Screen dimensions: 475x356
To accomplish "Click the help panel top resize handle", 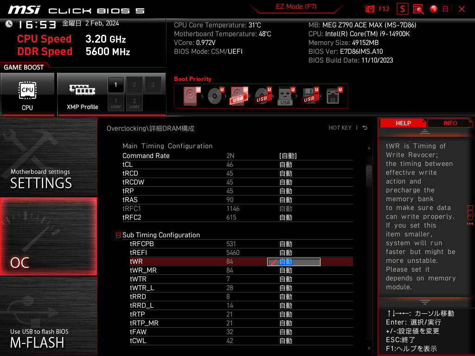I will [x=425, y=132].
